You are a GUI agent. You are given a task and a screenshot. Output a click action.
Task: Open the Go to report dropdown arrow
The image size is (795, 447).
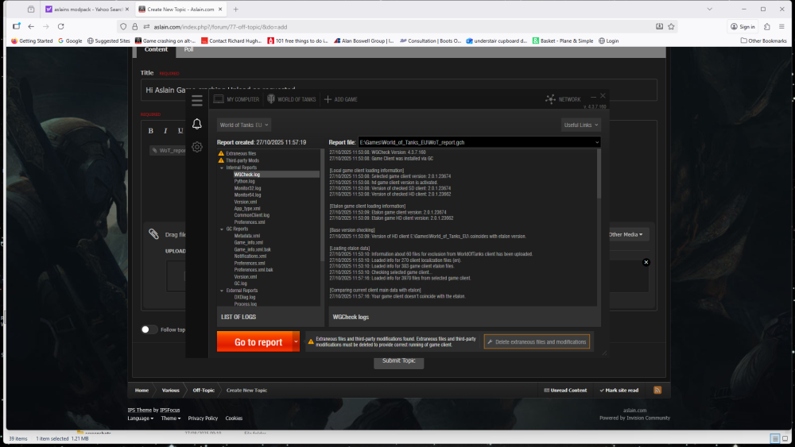296,341
